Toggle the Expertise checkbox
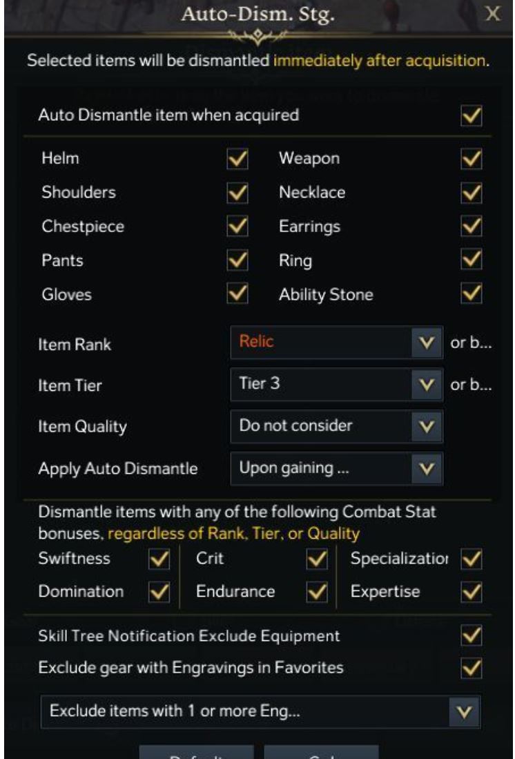 (x=472, y=591)
